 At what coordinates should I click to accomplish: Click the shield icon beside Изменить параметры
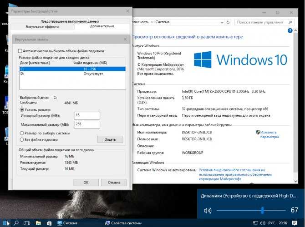pyautogui.click(x=258, y=132)
